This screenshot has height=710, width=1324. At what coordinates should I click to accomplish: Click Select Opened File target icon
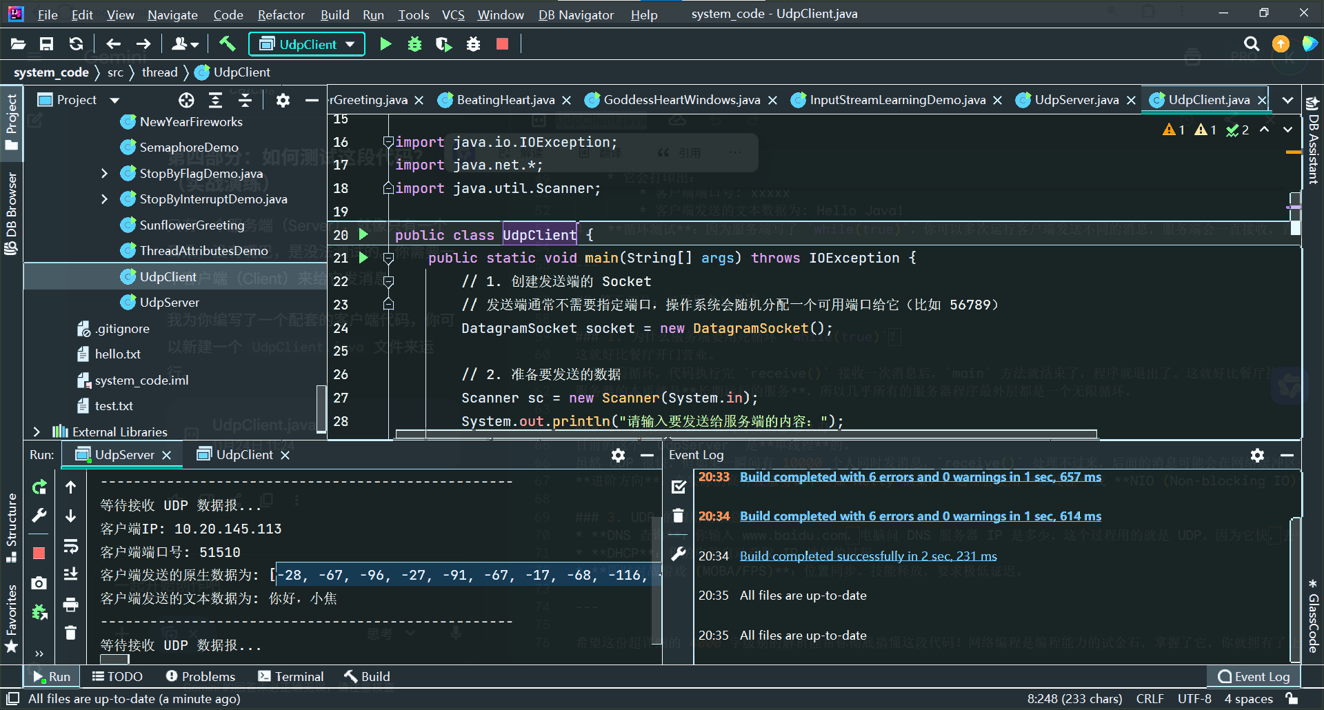(186, 101)
